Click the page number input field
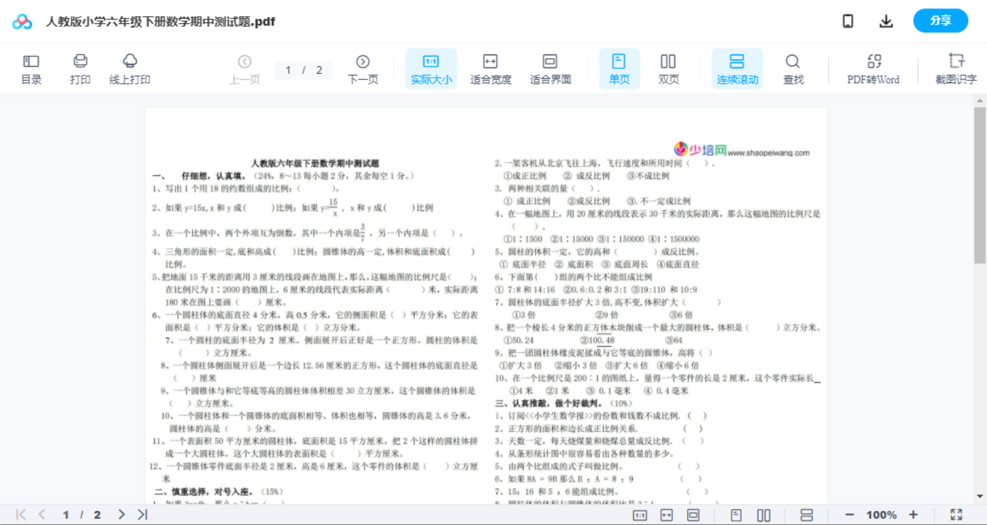Screen dimensions: 987x525 (x=288, y=70)
